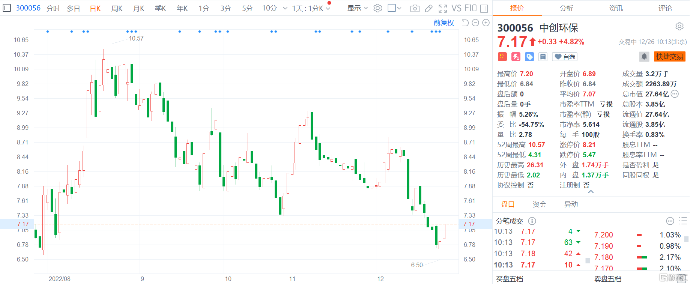This screenshot has width=690, height=284.
Task: Zoom in the chart with plus icon
Action: tap(486, 23)
